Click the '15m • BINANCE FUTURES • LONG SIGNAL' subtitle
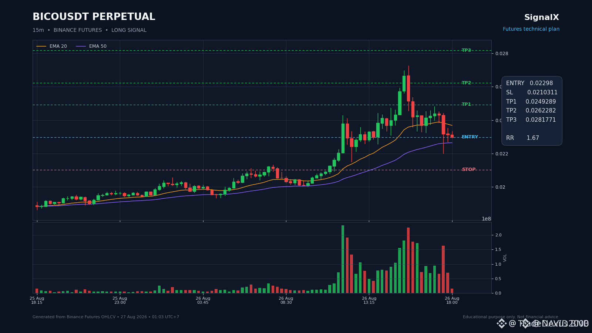 click(90, 30)
